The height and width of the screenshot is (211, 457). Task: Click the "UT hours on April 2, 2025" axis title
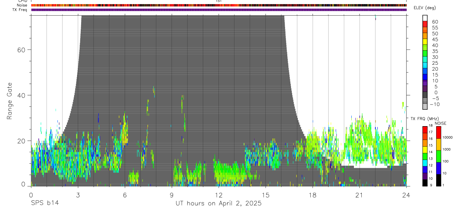click(x=218, y=203)
